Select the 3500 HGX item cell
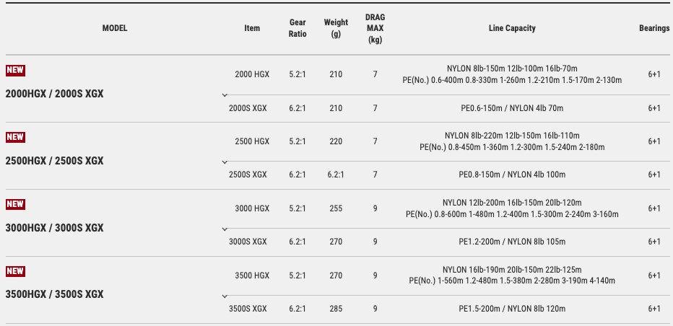This screenshot has height=326, width=673. tap(252, 275)
